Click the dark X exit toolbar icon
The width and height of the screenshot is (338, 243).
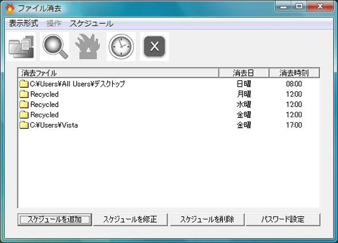154,47
